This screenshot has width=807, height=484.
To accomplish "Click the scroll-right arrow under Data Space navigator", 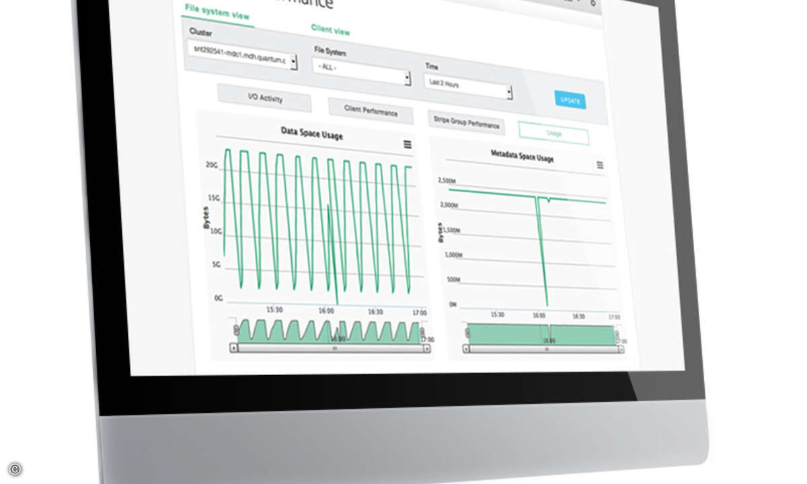I will 426,349.
